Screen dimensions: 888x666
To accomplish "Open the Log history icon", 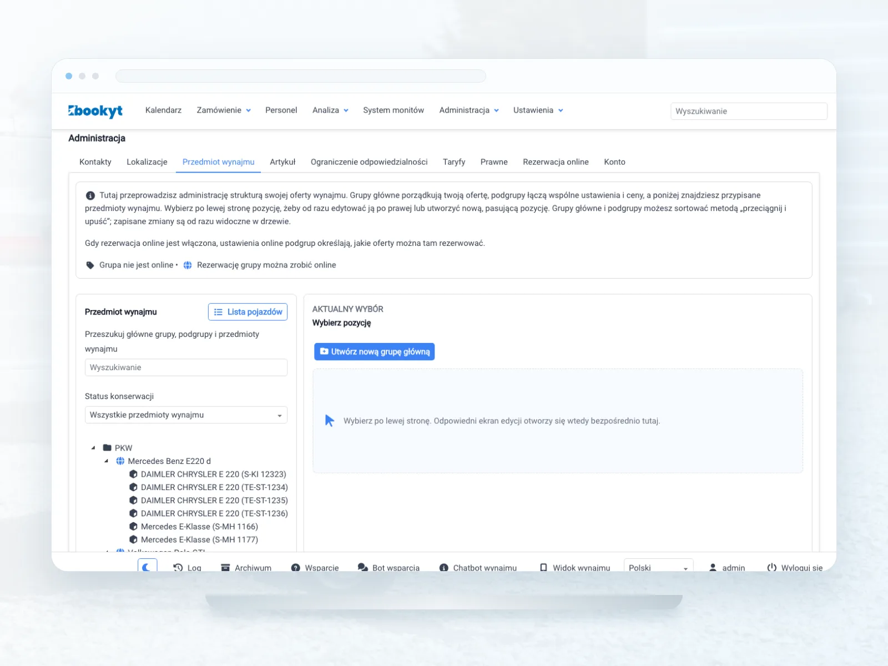I will (178, 567).
